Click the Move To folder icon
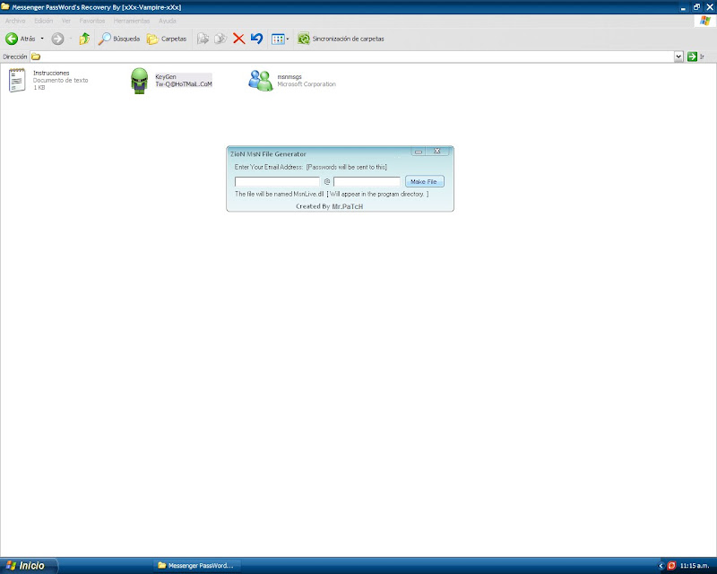Image resolution: width=717 pixels, height=574 pixels. [x=203, y=39]
